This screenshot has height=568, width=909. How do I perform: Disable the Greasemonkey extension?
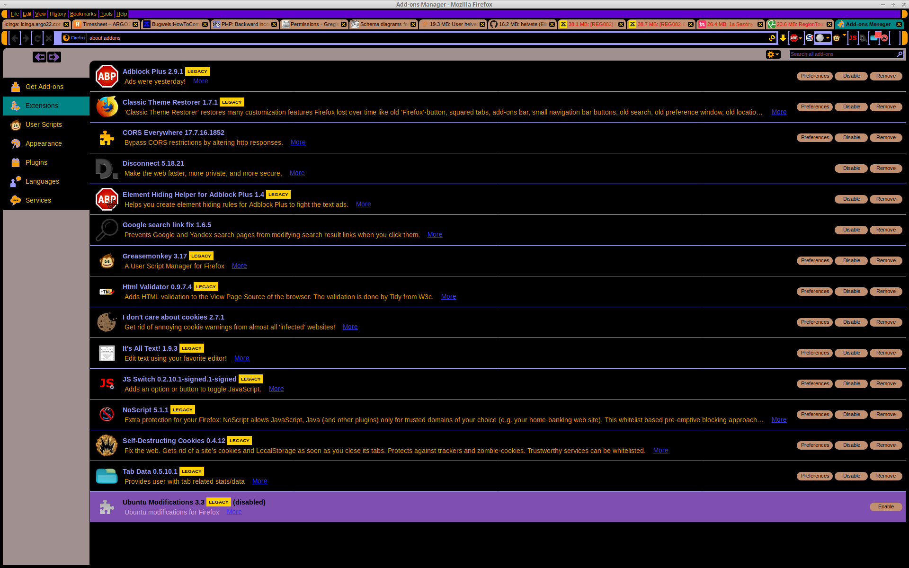point(851,261)
